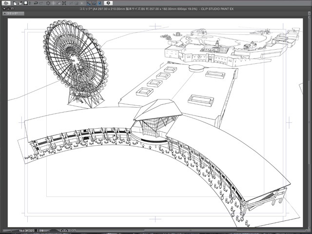Screen dimensions: 312x234
Task: Click the 19.0 zoom percentage field
Action: pyautogui.click(x=21, y=231)
